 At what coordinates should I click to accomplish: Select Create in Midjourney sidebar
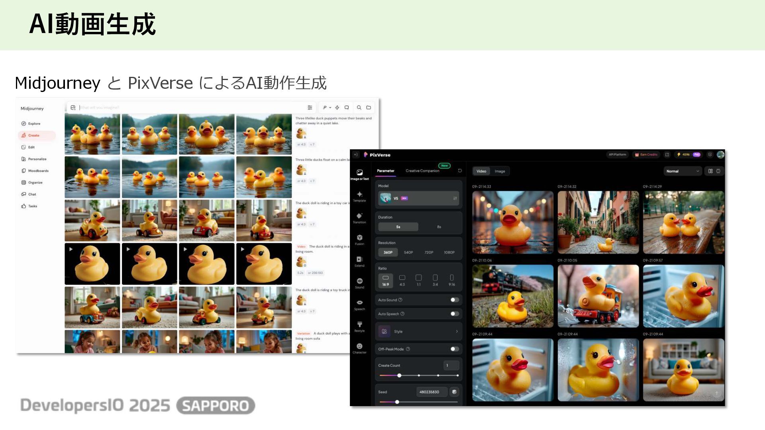[x=36, y=135]
